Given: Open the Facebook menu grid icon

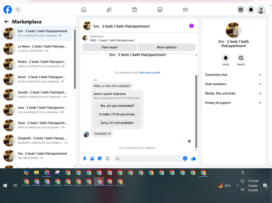Looking at the screenshot, I should click(x=240, y=10).
